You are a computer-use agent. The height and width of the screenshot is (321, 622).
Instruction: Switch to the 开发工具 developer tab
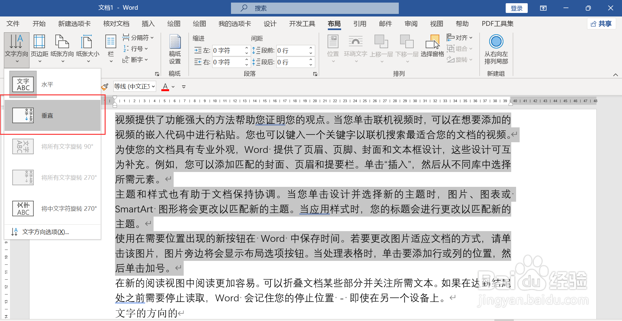click(302, 24)
